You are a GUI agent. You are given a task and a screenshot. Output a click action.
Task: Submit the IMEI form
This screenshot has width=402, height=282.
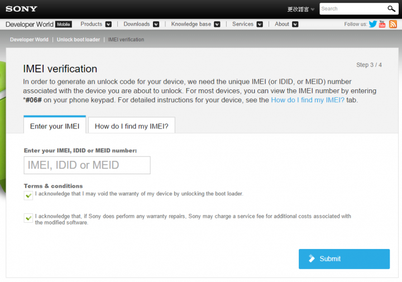(344, 259)
